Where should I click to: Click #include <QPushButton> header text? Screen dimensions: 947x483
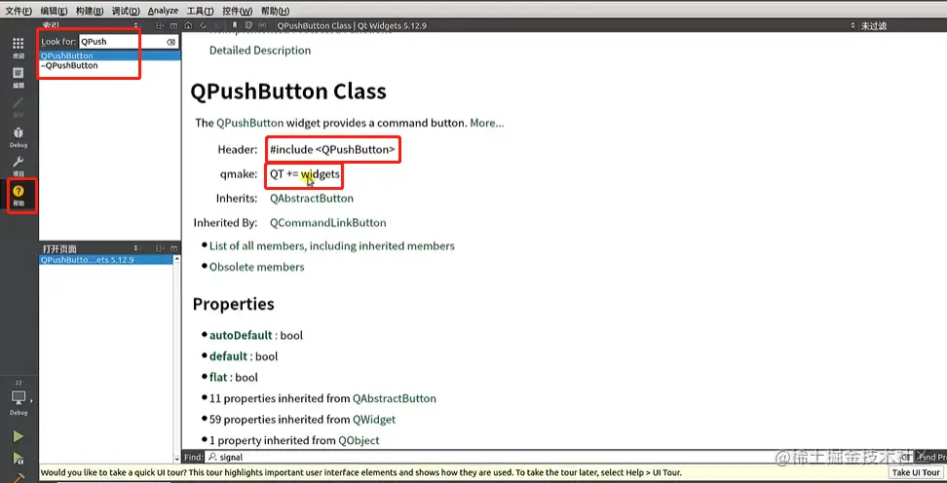point(332,150)
